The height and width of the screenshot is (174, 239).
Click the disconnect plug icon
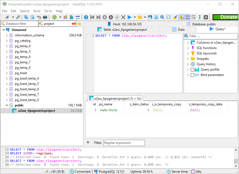click(18, 17)
